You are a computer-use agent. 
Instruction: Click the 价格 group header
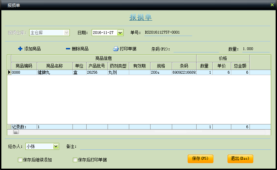[x=223, y=59]
